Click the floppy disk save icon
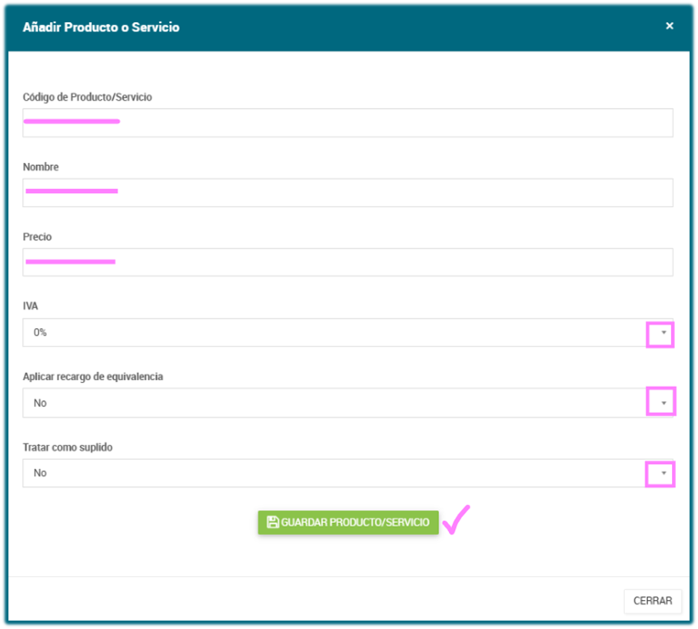This screenshot has width=698, height=629. pyautogui.click(x=272, y=522)
